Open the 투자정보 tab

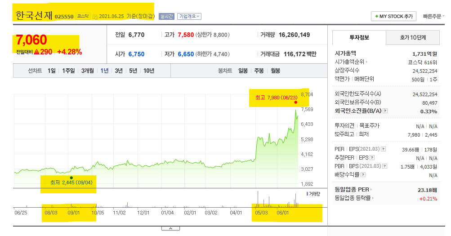359,37
